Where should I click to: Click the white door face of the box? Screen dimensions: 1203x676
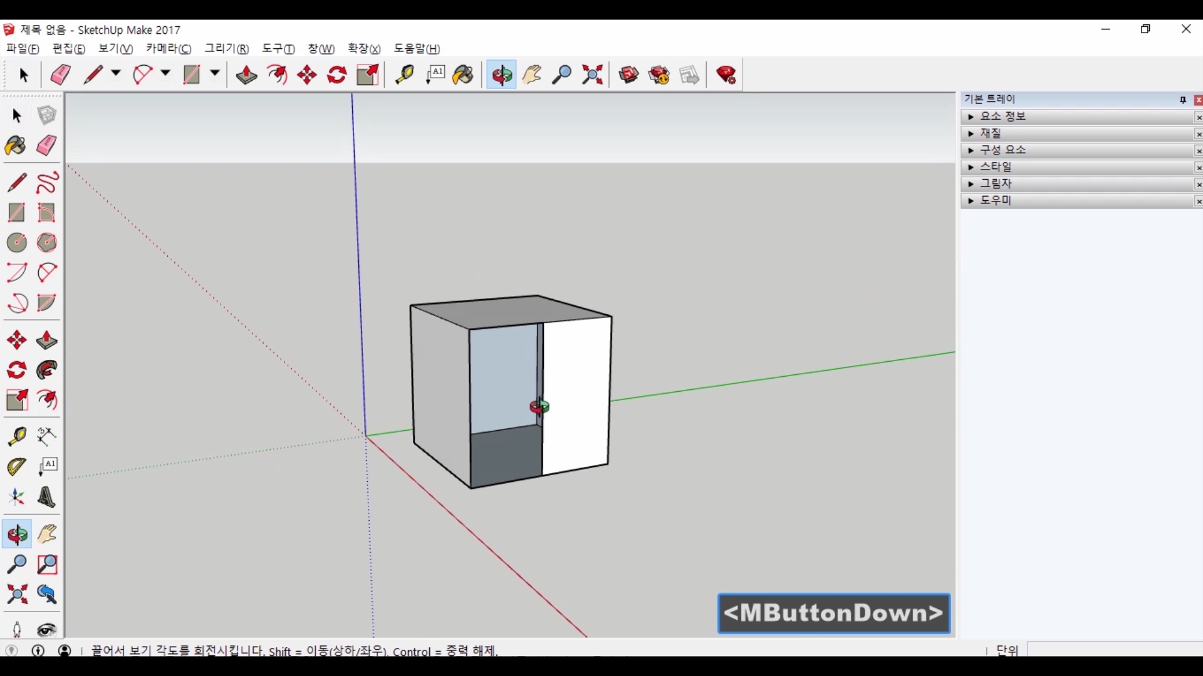click(576, 394)
